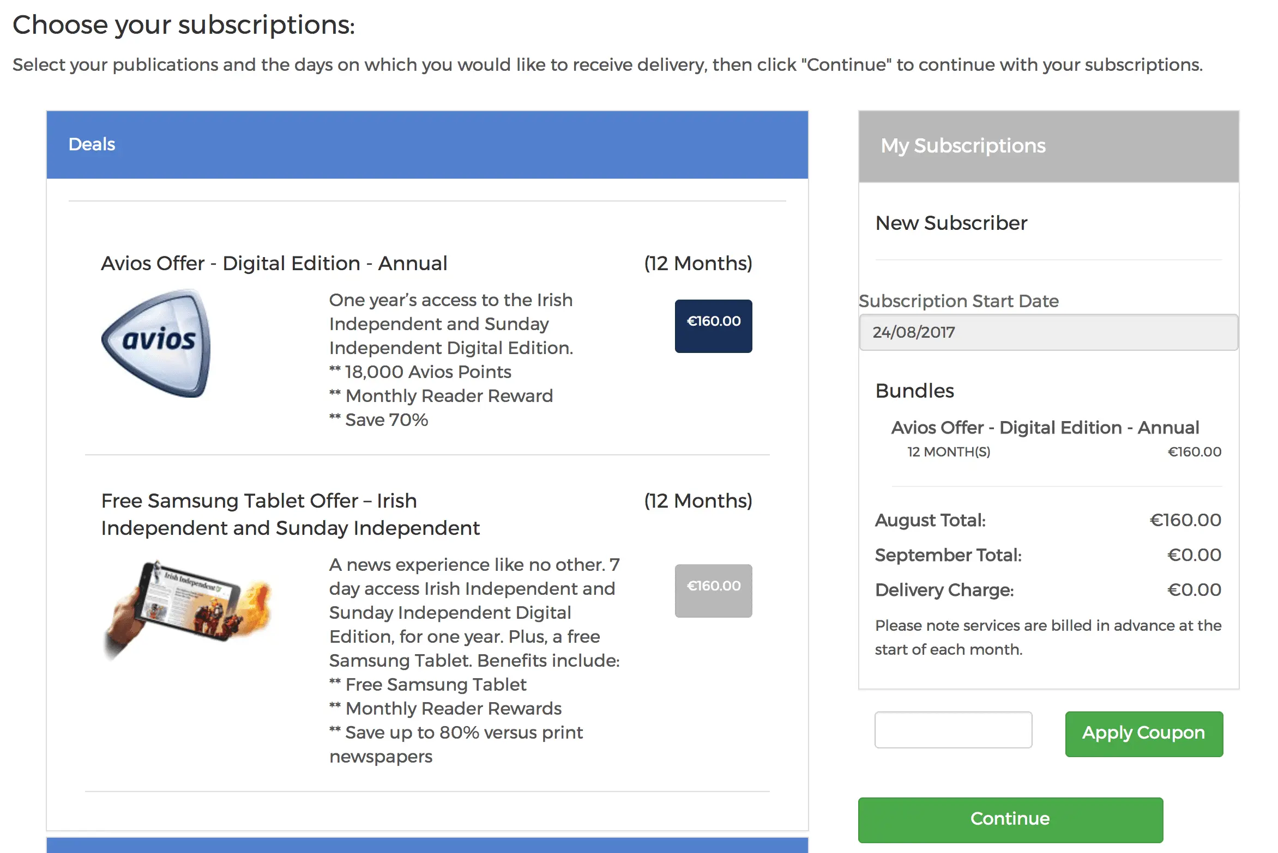This screenshot has height=853, width=1278.
Task: Click the My Subscriptions panel header
Action: pos(1047,146)
